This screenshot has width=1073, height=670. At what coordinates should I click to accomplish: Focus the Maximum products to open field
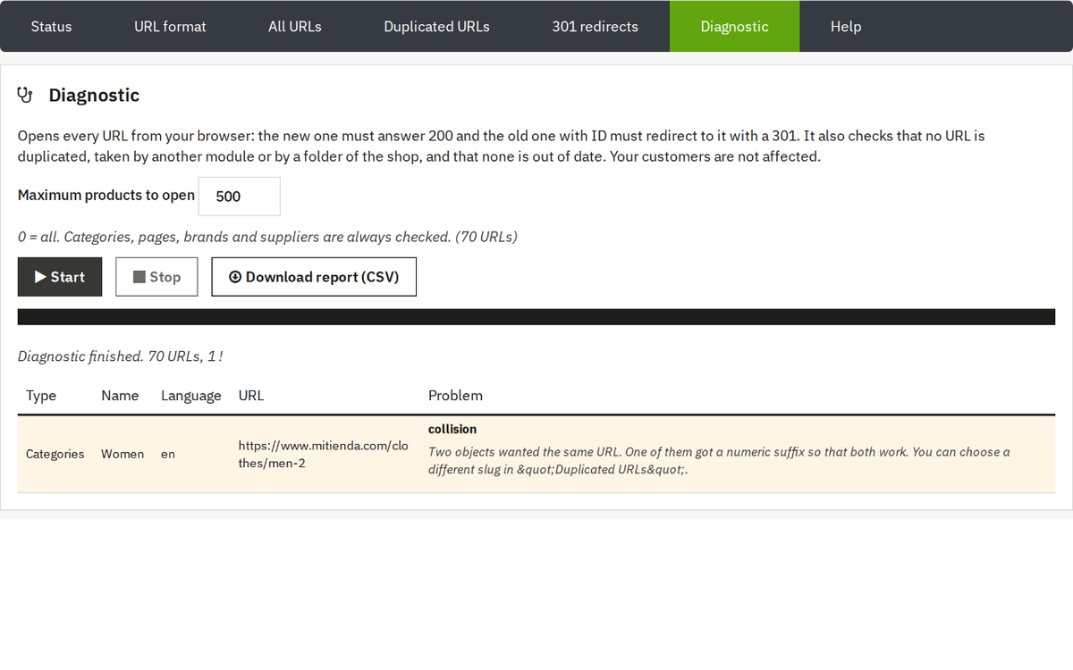point(239,196)
